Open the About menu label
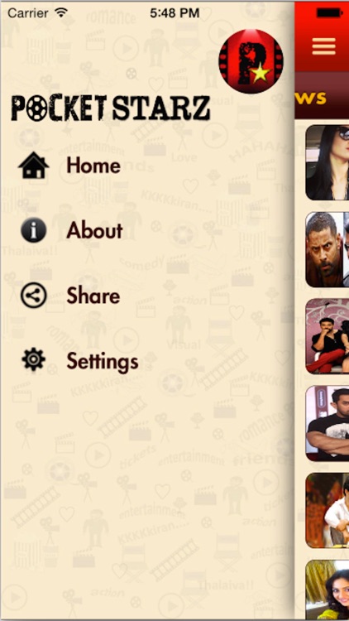This screenshot has width=349, height=621. coord(94,230)
